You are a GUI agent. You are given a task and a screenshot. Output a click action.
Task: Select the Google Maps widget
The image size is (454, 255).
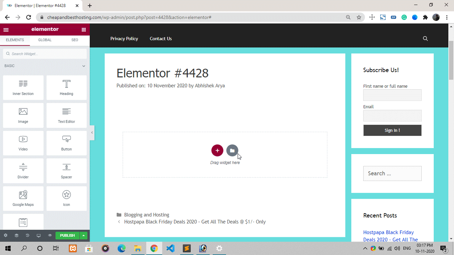click(23, 199)
